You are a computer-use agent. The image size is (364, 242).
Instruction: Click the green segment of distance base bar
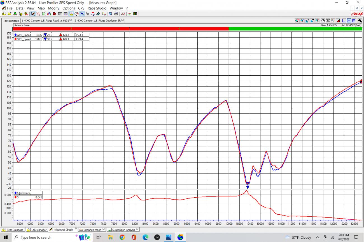point(295,29)
